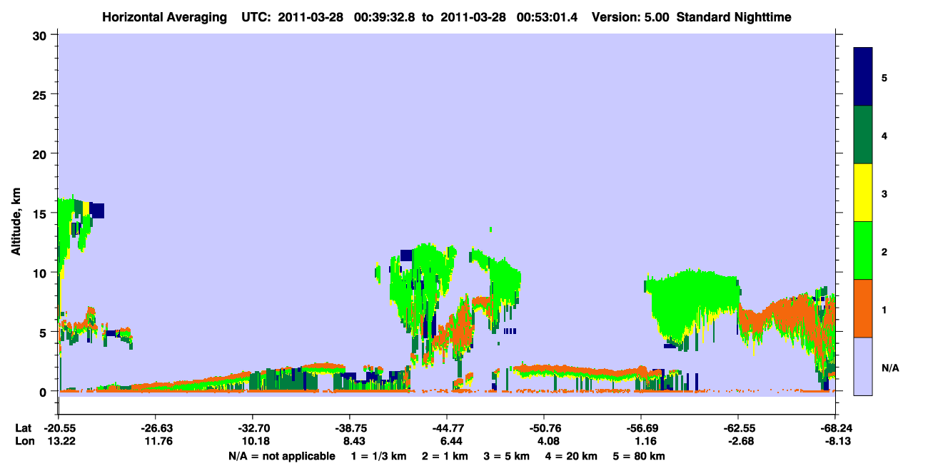
Task: Click latitude value -68.24
Action: (x=835, y=428)
